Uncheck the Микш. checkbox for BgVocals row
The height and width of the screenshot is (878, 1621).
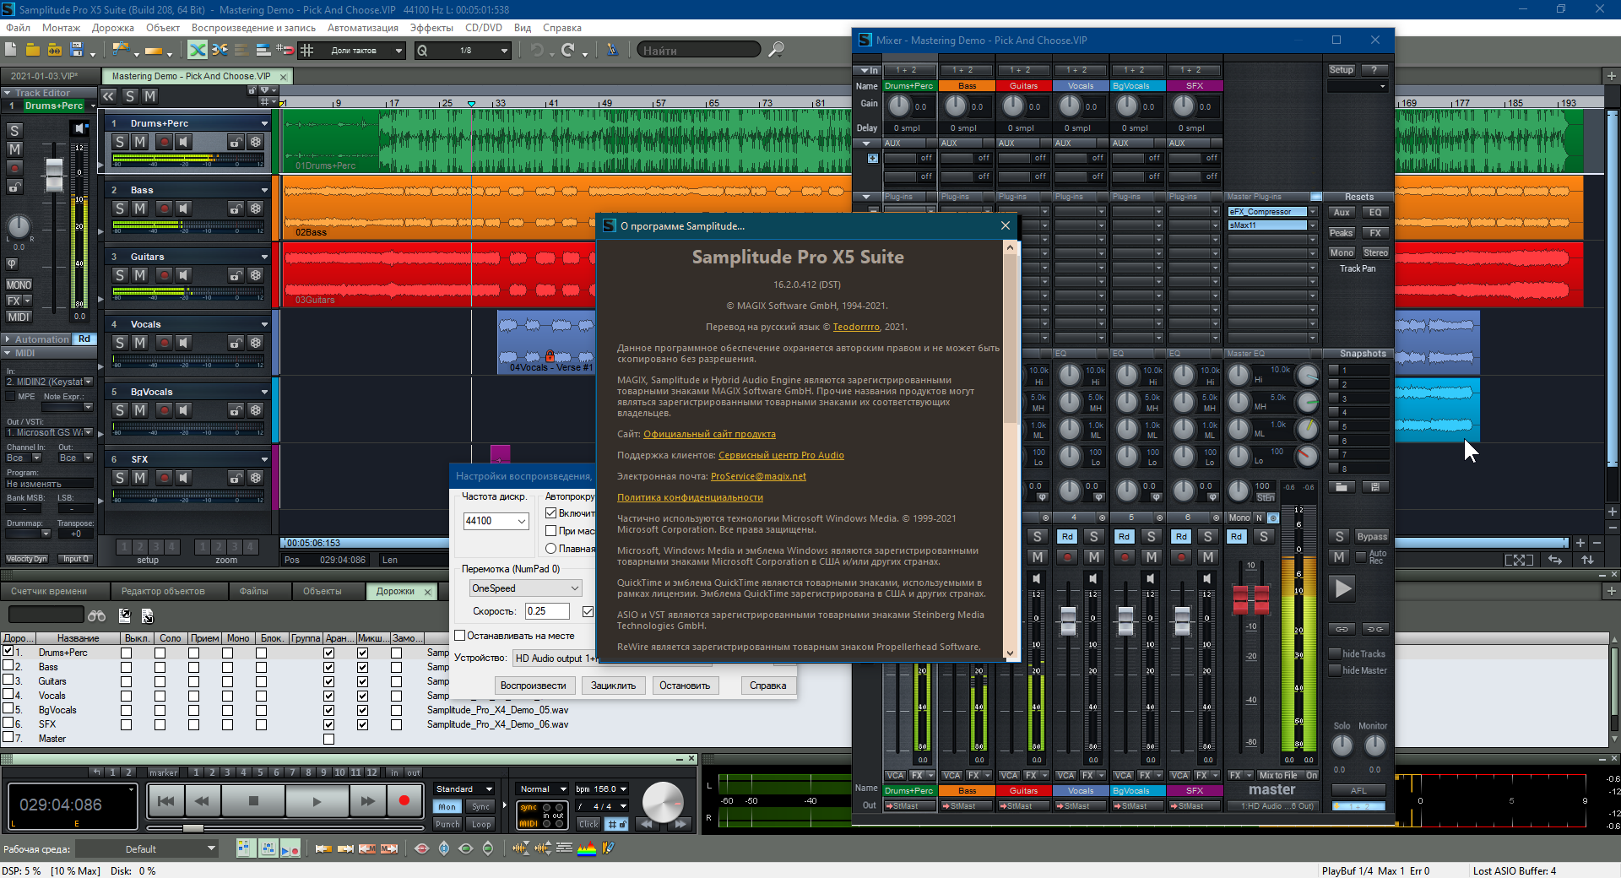click(x=362, y=710)
